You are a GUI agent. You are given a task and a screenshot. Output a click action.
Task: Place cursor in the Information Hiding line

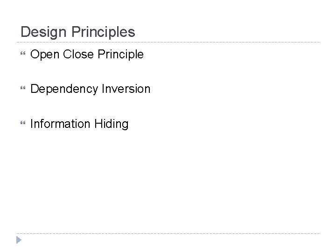pyautogui.click(x=79, y=124)
